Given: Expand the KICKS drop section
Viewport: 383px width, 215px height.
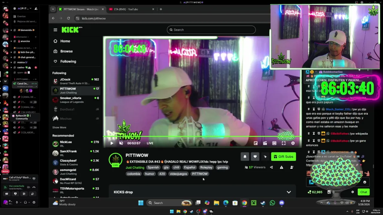Looking at the screenshot, I should (289, 192).
